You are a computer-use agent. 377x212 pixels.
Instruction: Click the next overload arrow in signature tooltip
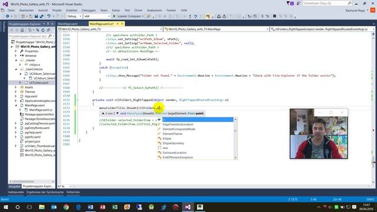tap(117, 113)
